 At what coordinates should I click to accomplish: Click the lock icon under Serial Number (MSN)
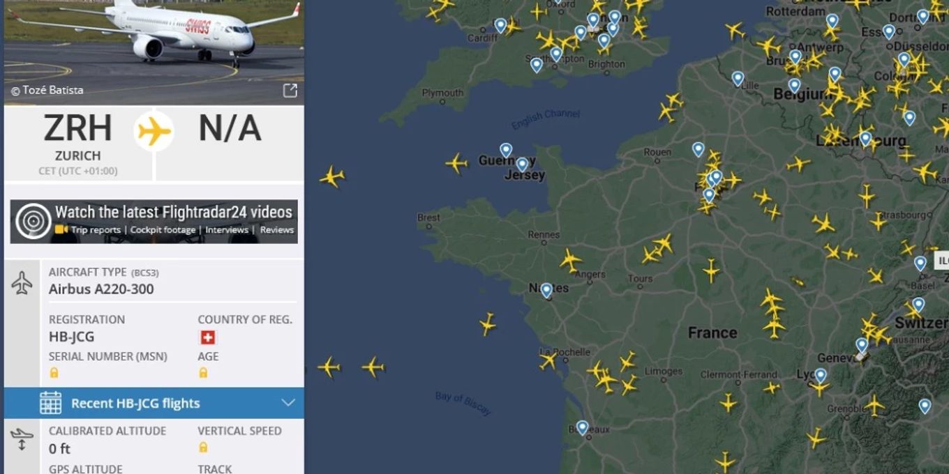tap(54, 373)
